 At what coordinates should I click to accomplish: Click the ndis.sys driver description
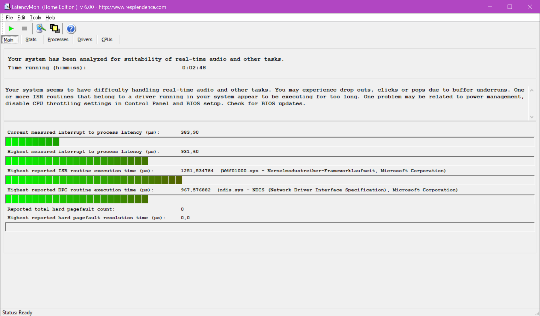pyautogui.click(x=338, y=190)
